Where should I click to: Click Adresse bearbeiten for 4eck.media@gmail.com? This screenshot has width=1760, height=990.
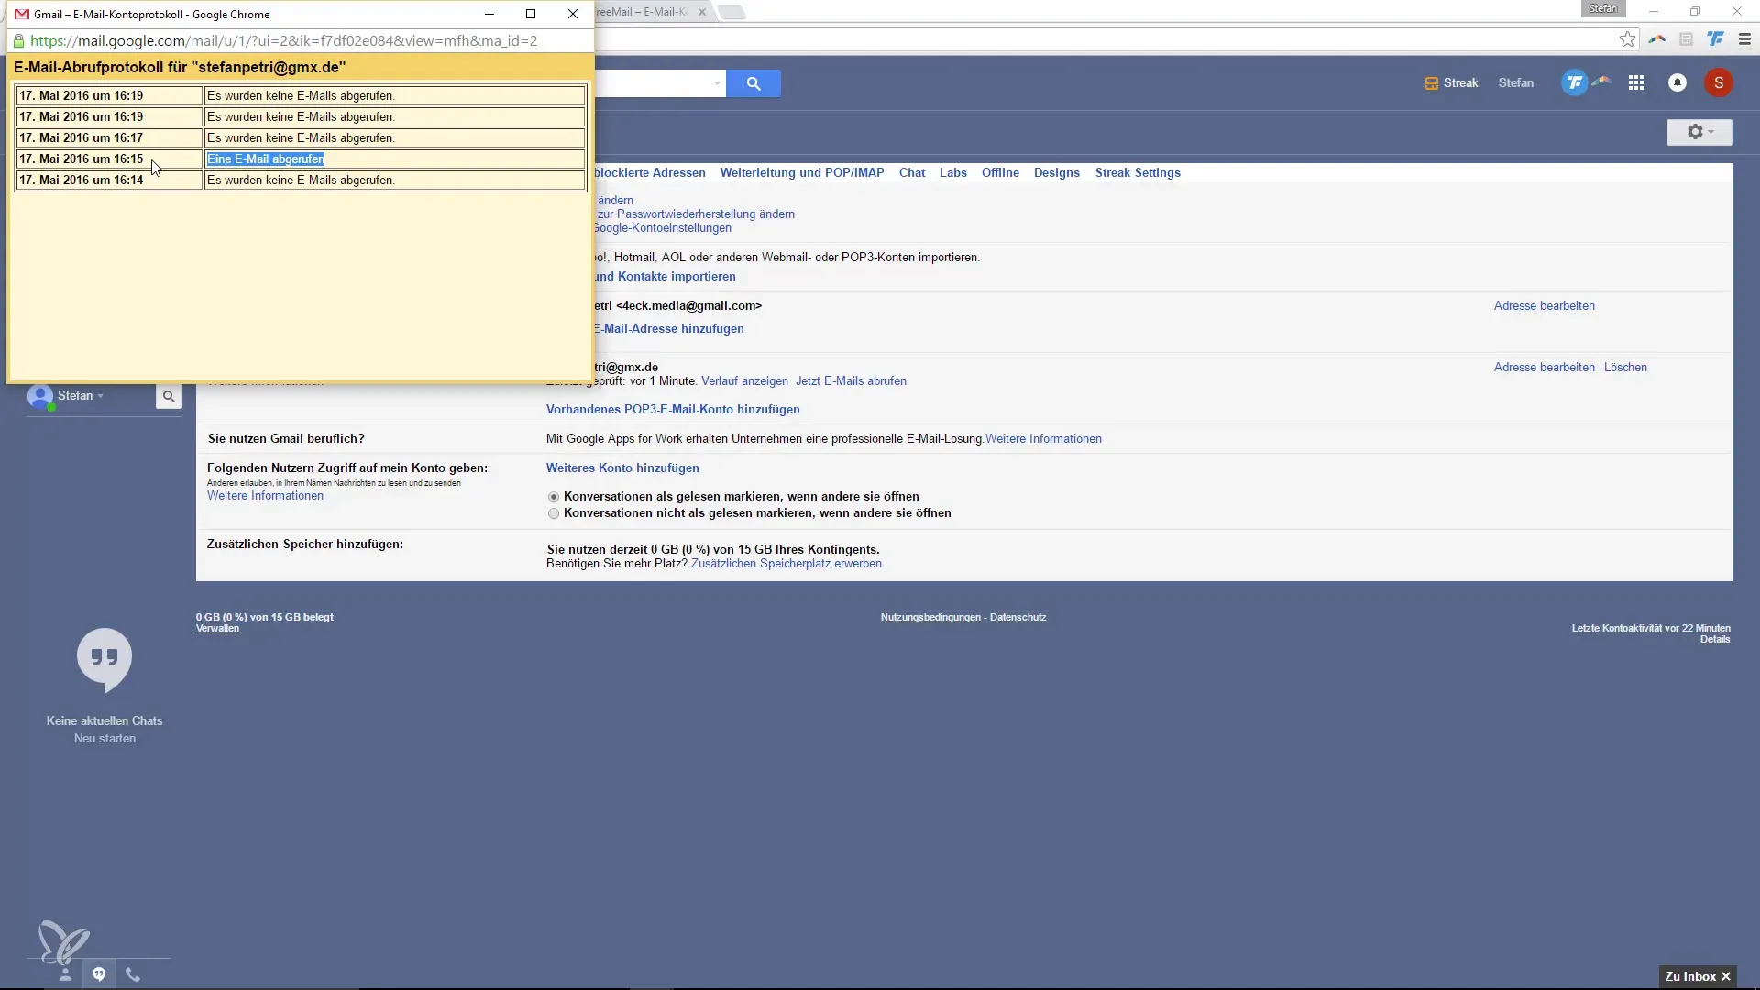tap(1545, 306)
